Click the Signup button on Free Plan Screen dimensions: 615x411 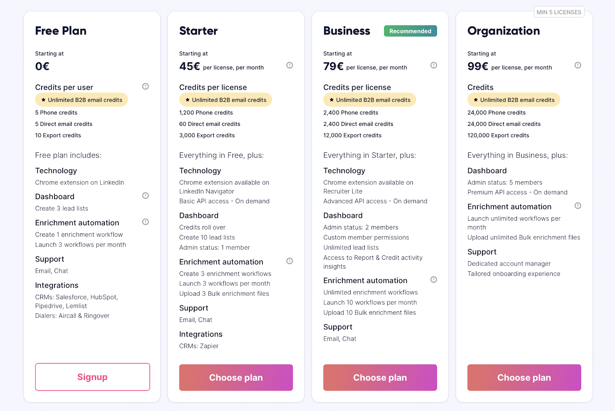click(92, 377)
